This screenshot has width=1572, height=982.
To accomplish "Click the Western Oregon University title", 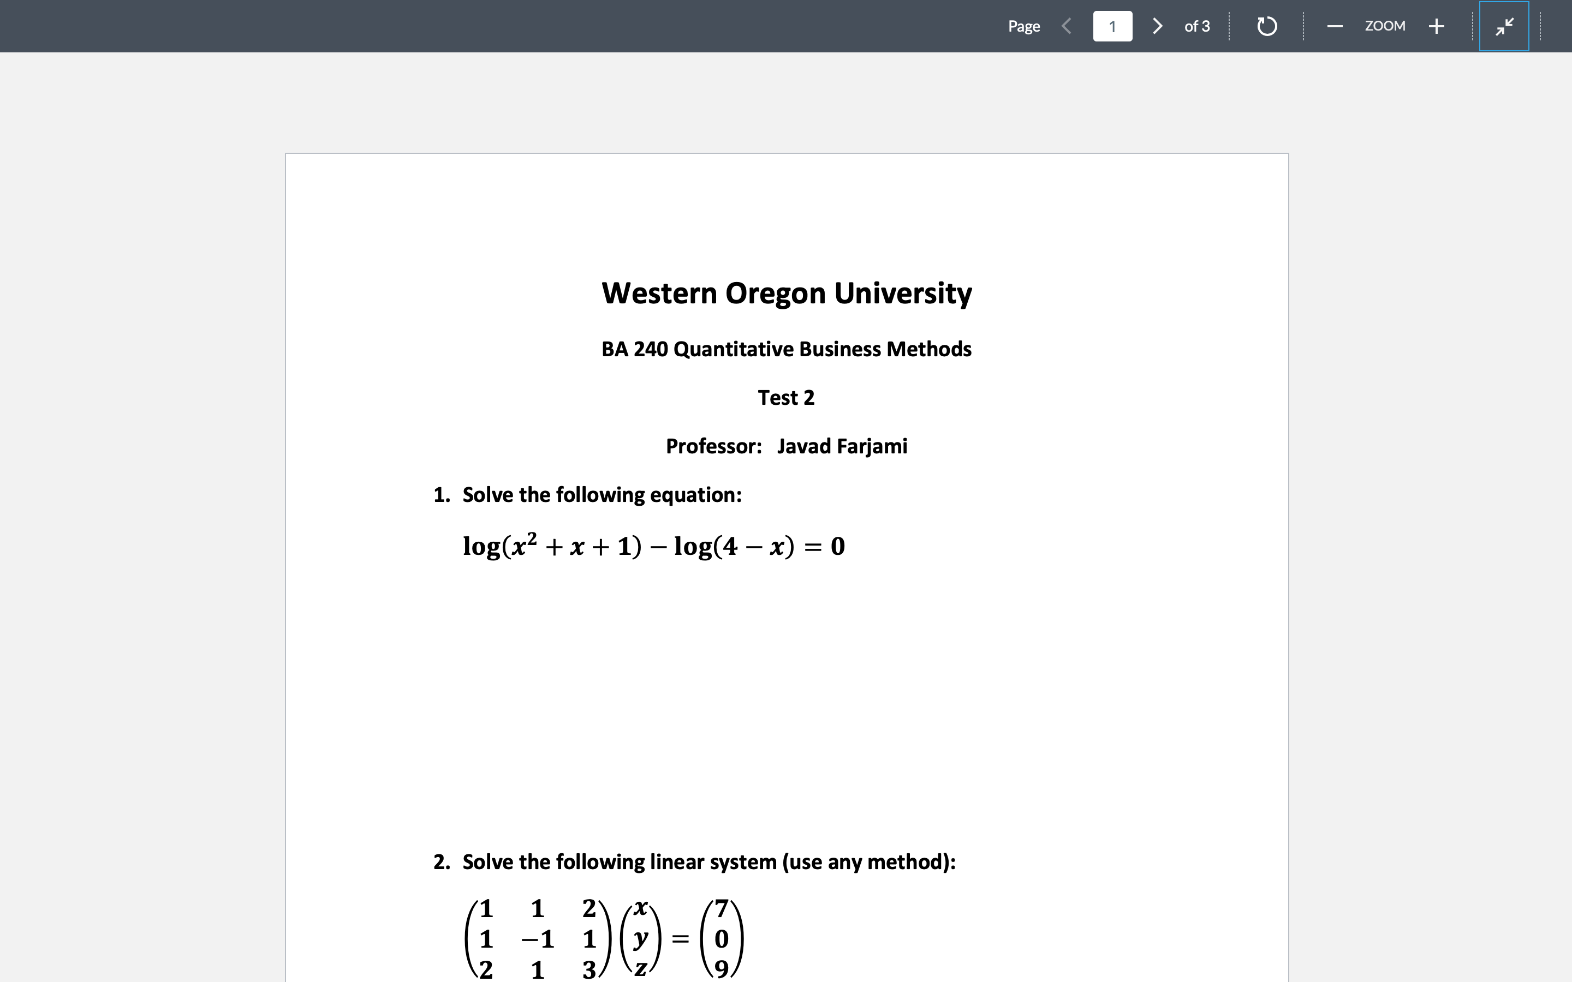I will (x=786, y=293).
